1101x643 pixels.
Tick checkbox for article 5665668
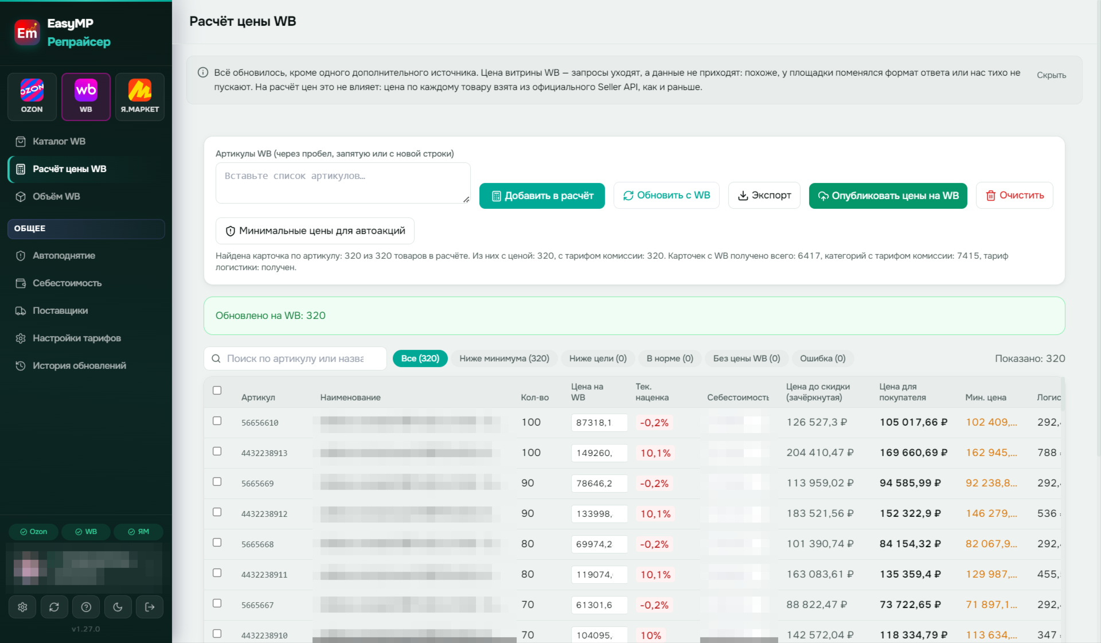pyautogui.click(x=217, y=542)
